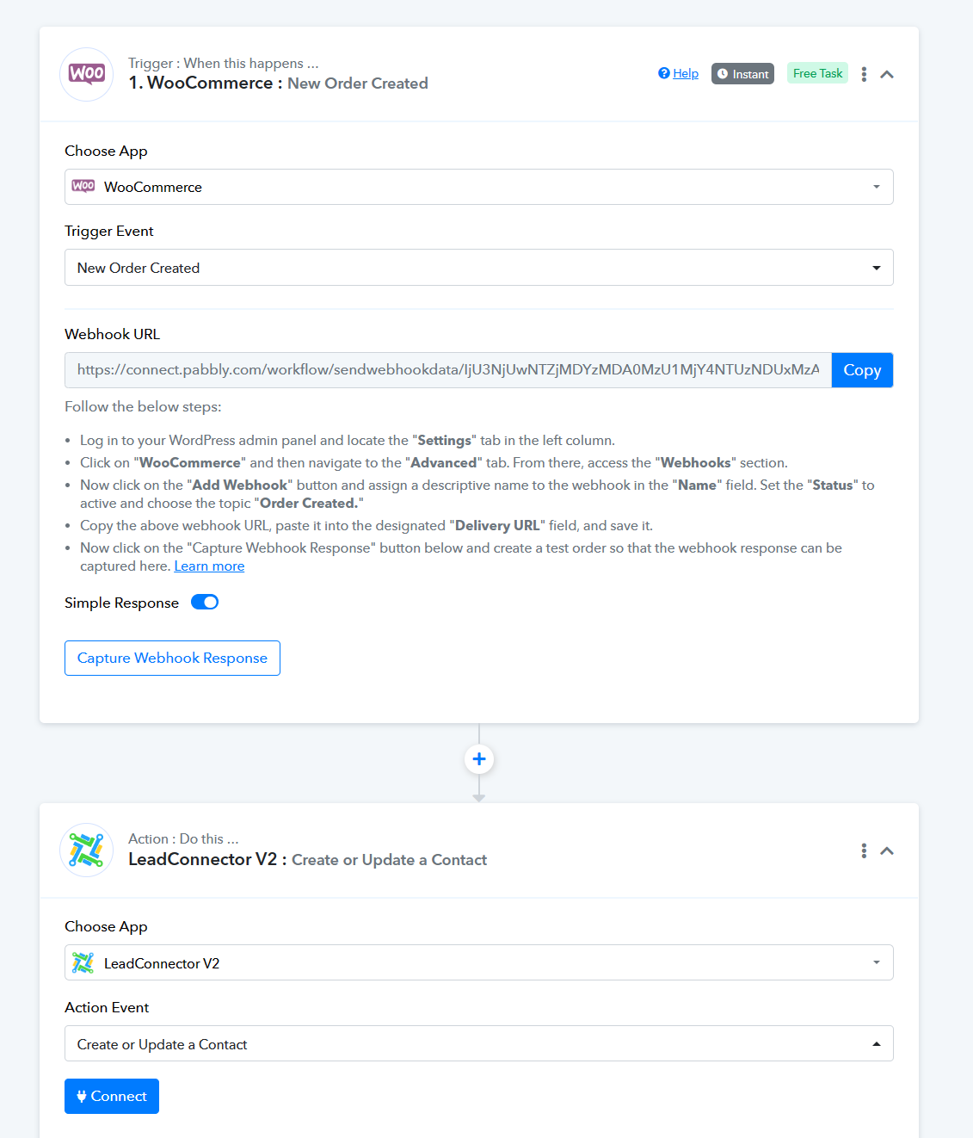Click the 'Follow the below steps:' text
This screenshot has width=973, height=1138.
pyautogui.click(x=143, y=407)
